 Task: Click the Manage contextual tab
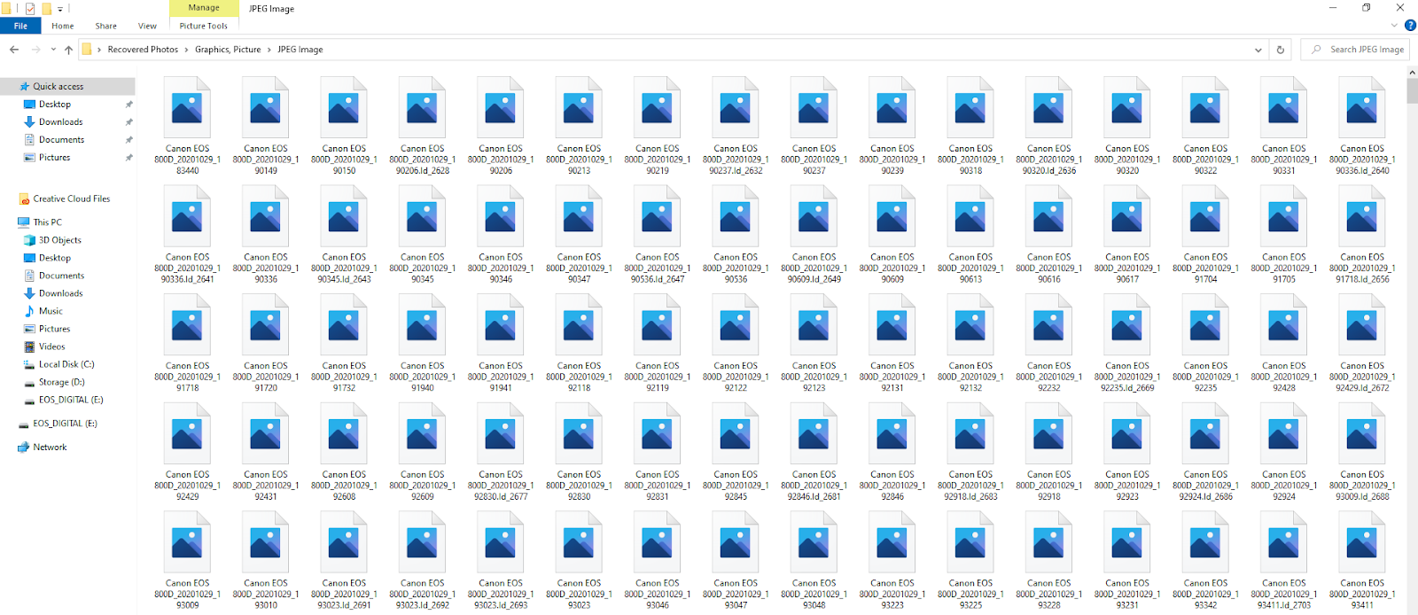[x=204, y=8]
